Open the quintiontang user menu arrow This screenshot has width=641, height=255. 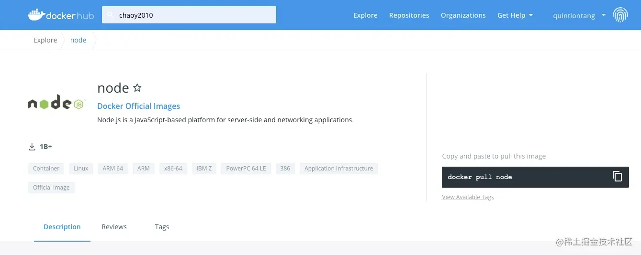coord(603,15)
